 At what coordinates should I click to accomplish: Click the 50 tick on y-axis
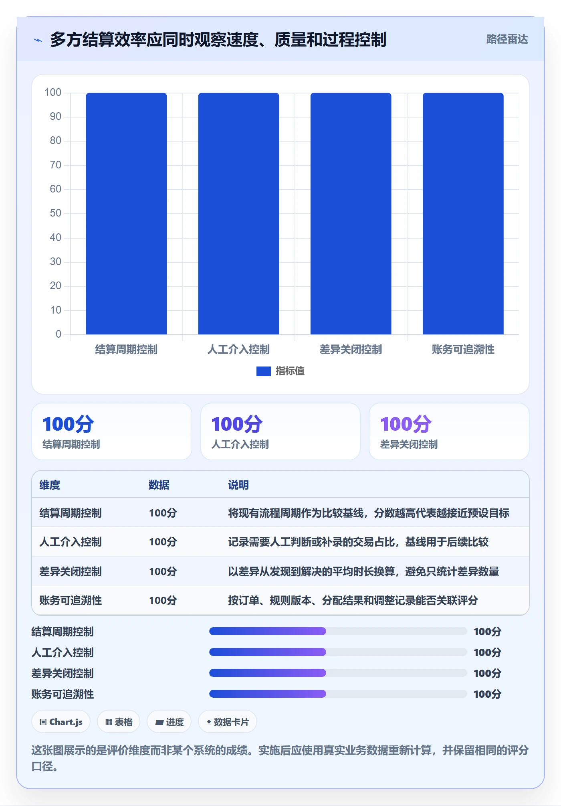tap(56, 213)
